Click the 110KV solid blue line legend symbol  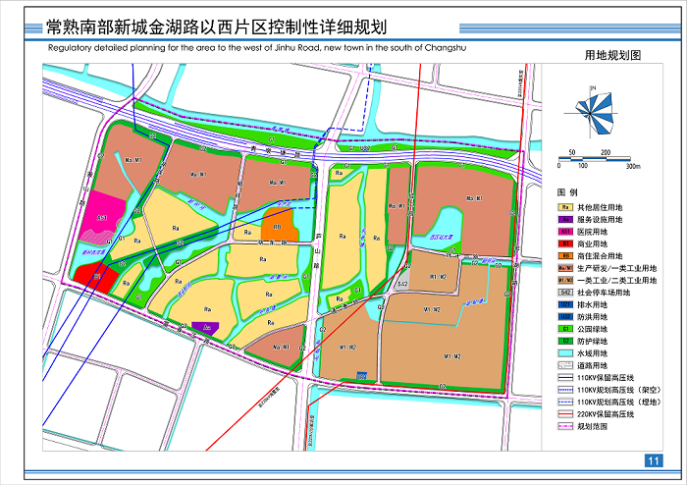(565, 378)
